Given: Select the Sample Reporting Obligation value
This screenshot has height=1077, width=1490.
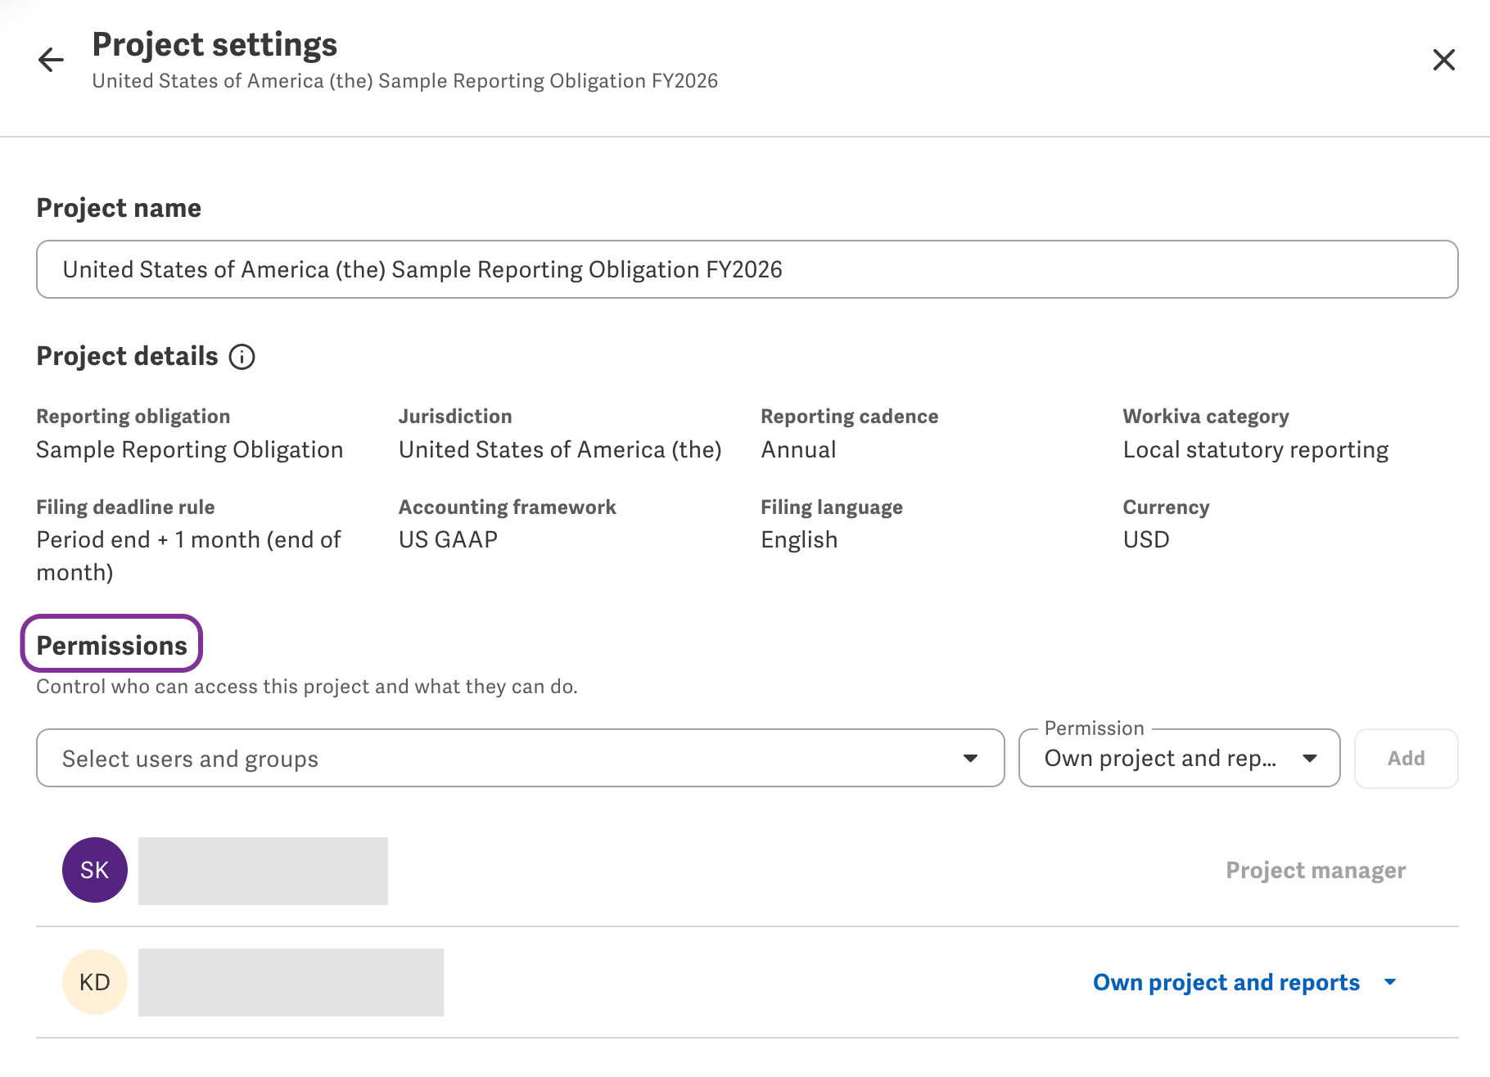Looking at the screenshot, I should (x=190, y=449).
